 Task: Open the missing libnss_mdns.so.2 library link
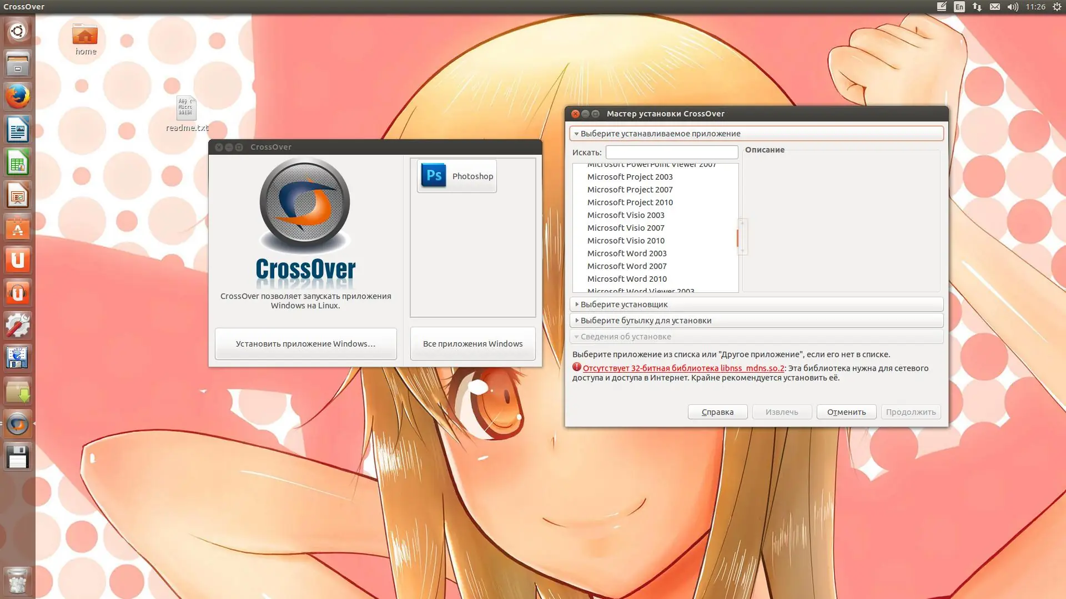coord(683,368)
